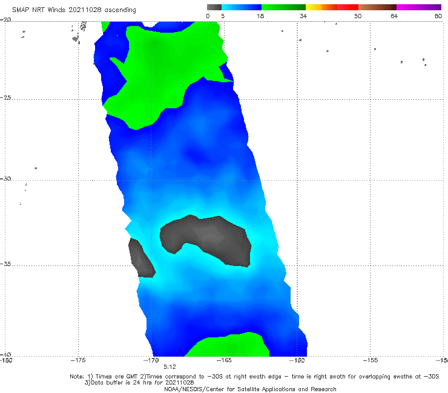Click the color bar label "18"
Viewport: 448px width, 393px height.
click(260, 16)
